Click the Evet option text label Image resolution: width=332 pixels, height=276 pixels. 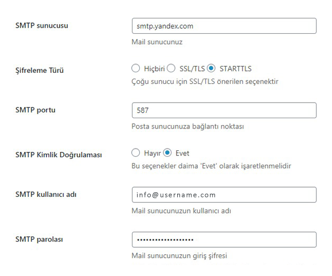click(x=182, y=153)
